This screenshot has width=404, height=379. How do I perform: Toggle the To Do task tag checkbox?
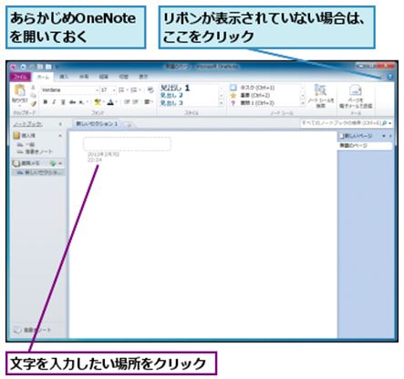pyautogui.click(x=233, y=88)
